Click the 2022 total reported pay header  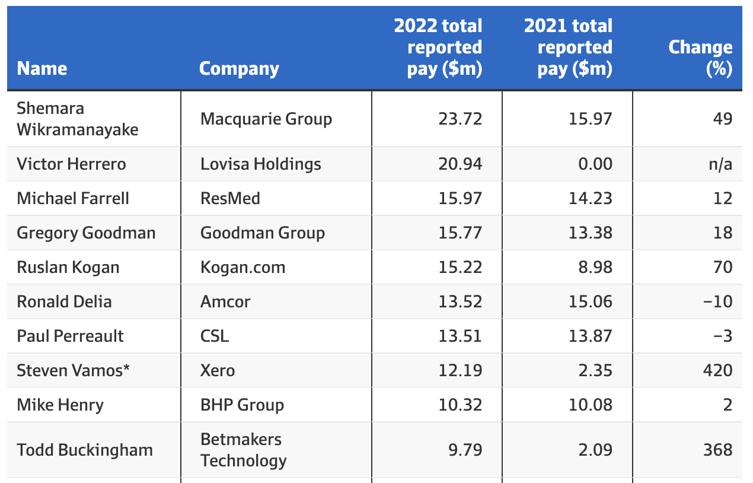click(438, 47)
